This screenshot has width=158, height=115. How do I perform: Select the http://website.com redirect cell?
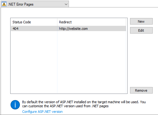(92, 29)
